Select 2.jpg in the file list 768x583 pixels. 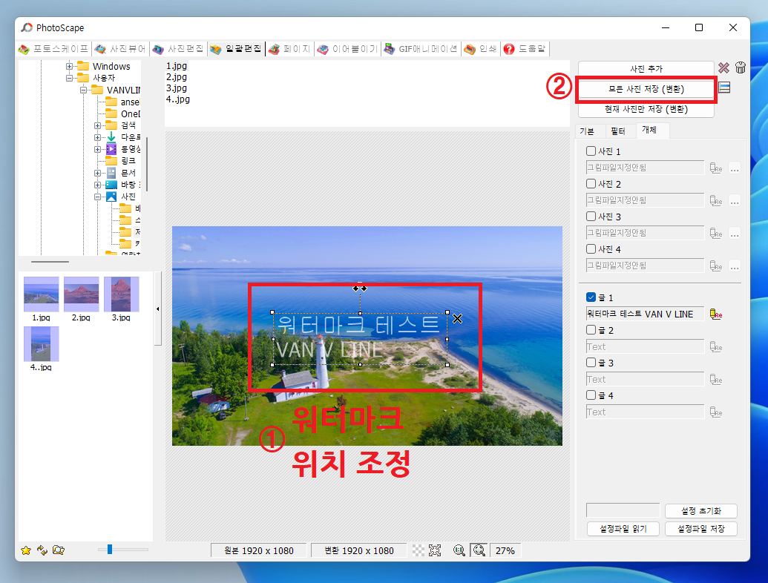177,77
